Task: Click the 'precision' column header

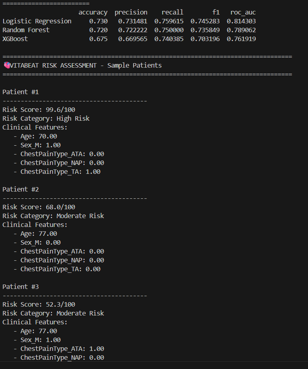Action: point(131,12)
